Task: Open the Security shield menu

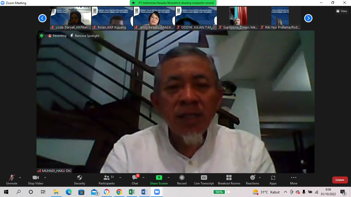Action: [x=79, y=180]
